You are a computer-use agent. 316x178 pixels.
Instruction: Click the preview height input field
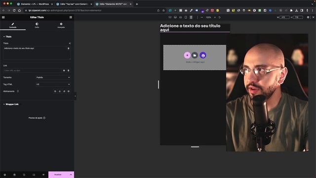tap(298, 17)
